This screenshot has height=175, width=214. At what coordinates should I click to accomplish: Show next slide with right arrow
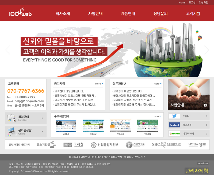pos(207,50)
